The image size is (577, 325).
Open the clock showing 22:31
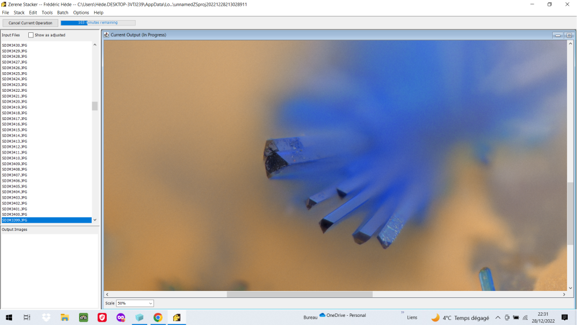tap(543, 317)
